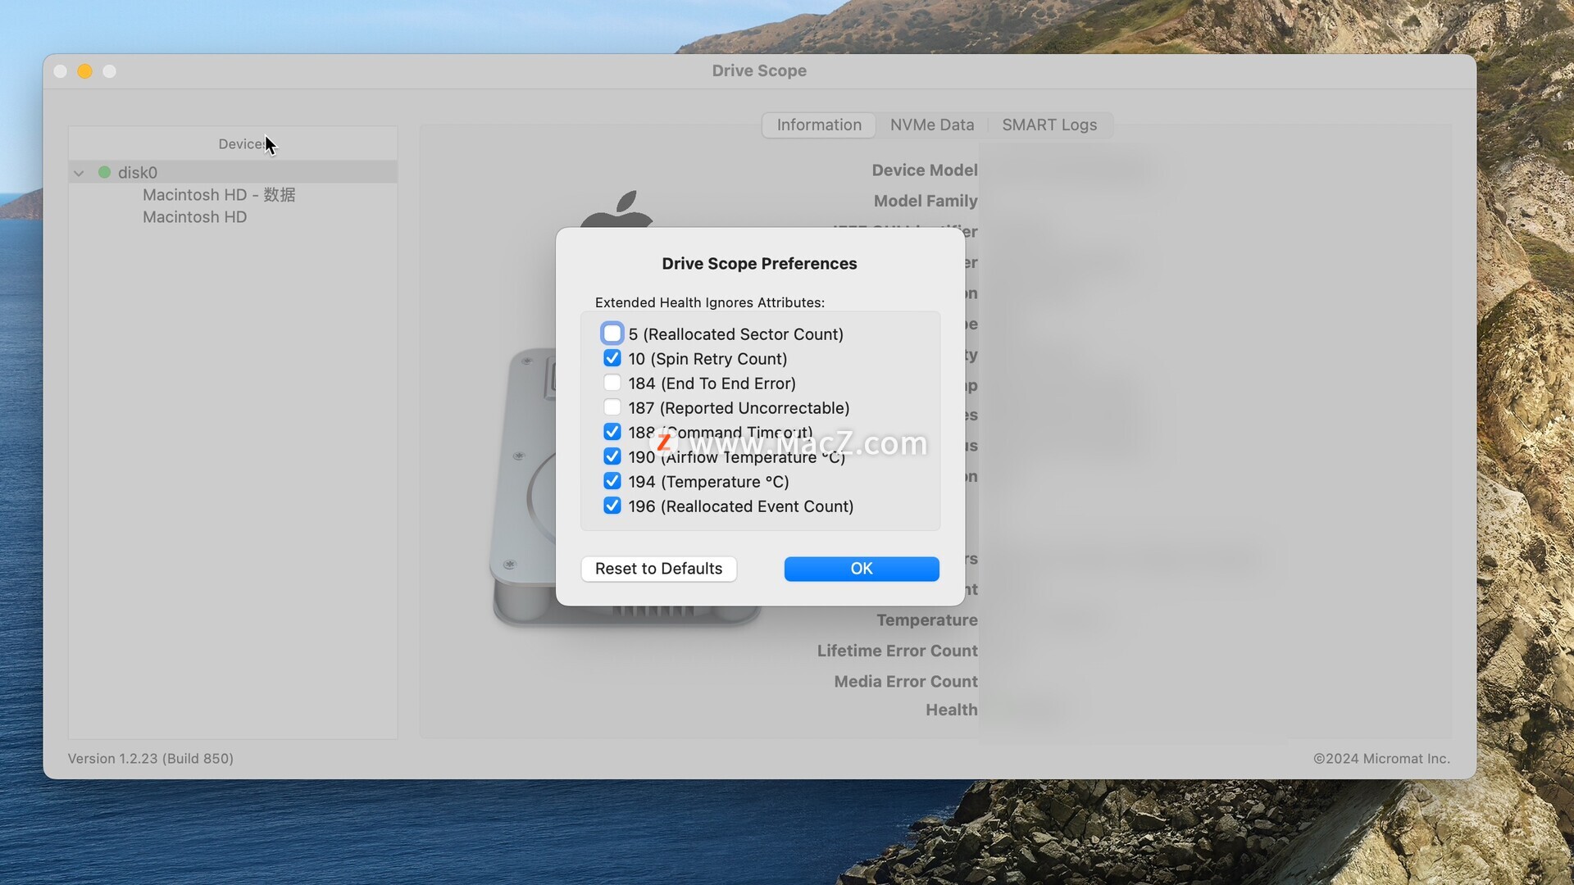
Task: Select the disk0 device row
Action: 138,172
